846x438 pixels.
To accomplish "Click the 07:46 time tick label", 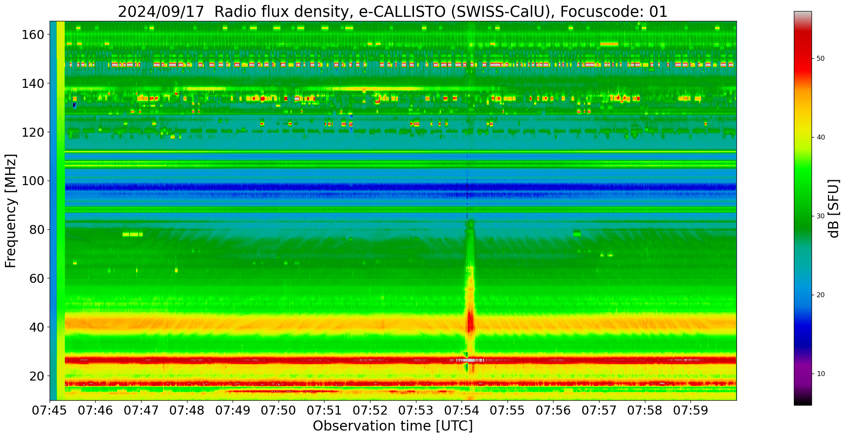I will [x=96, y=410].
